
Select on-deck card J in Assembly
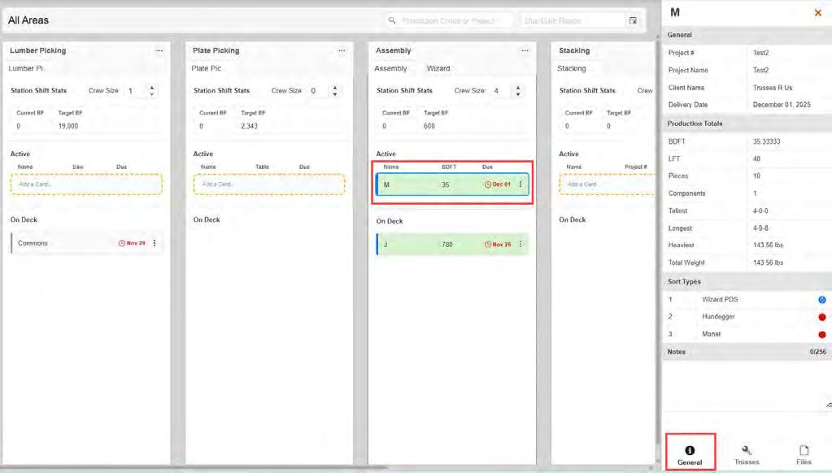452,245
